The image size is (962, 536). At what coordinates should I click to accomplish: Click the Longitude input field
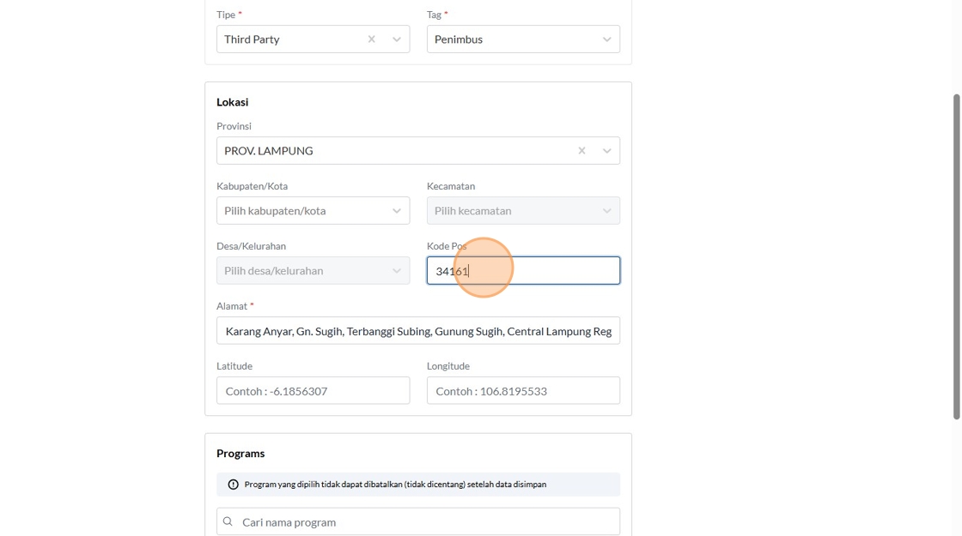pyautogui.click(x=523, y=391)
